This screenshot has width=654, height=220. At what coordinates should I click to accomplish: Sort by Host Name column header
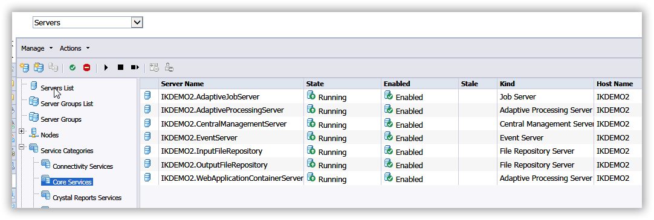(x=618, y=84)
